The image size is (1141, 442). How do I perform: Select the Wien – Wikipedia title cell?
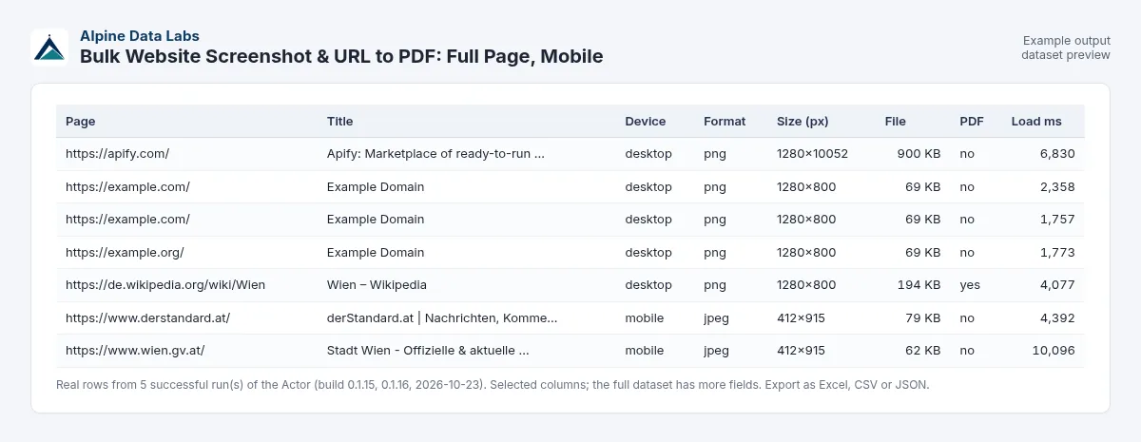pyautogui.click(x=377, y=285)
